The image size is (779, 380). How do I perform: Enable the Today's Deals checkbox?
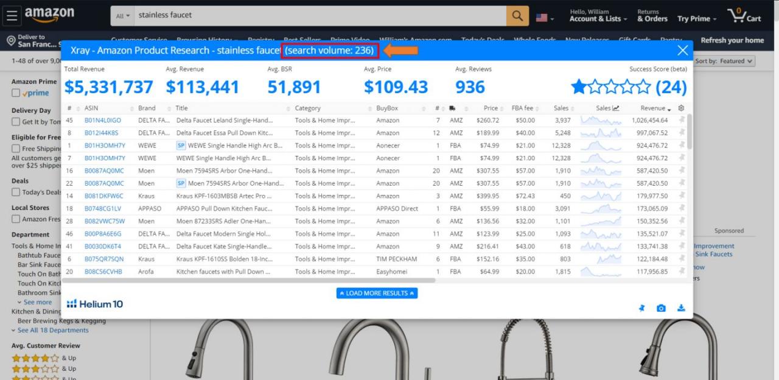point(16,192)
